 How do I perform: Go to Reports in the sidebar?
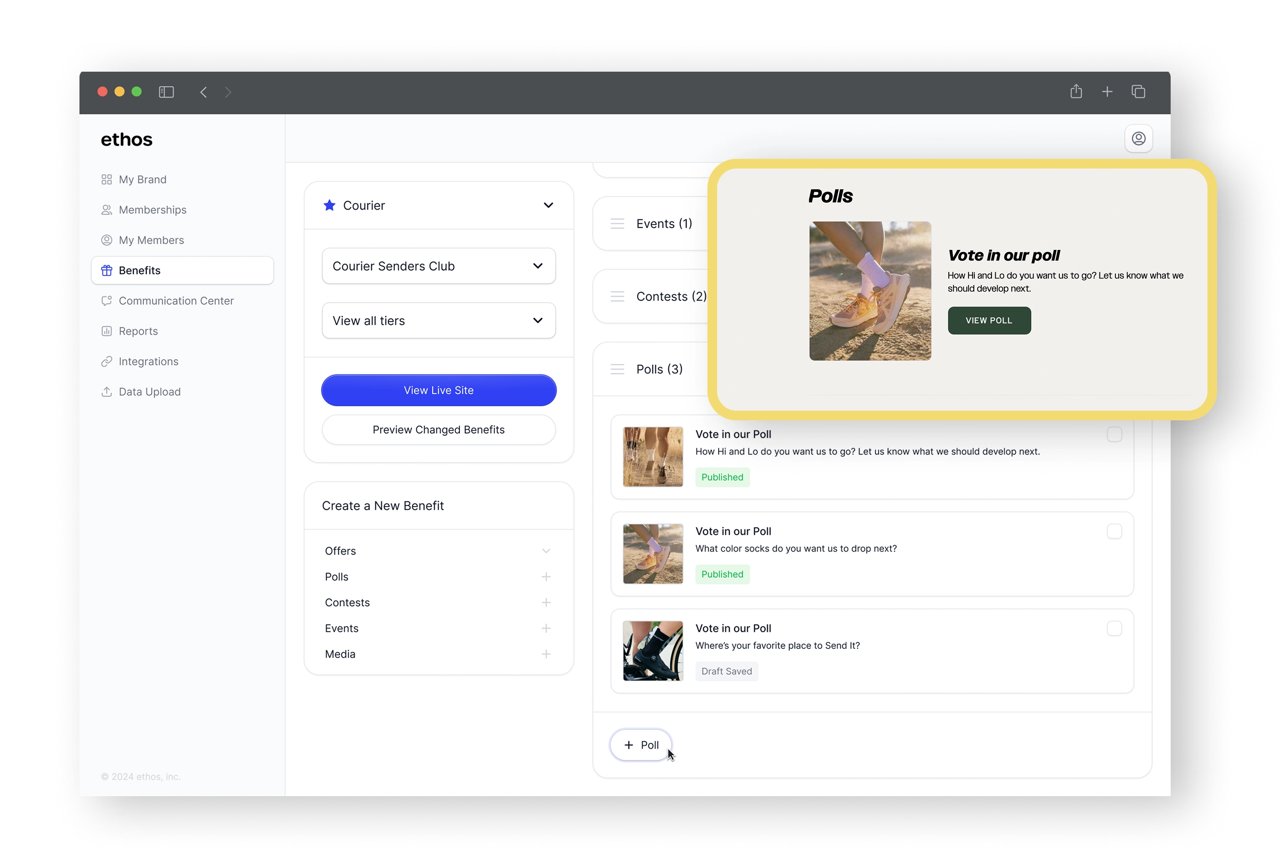(x=138, y=331)
